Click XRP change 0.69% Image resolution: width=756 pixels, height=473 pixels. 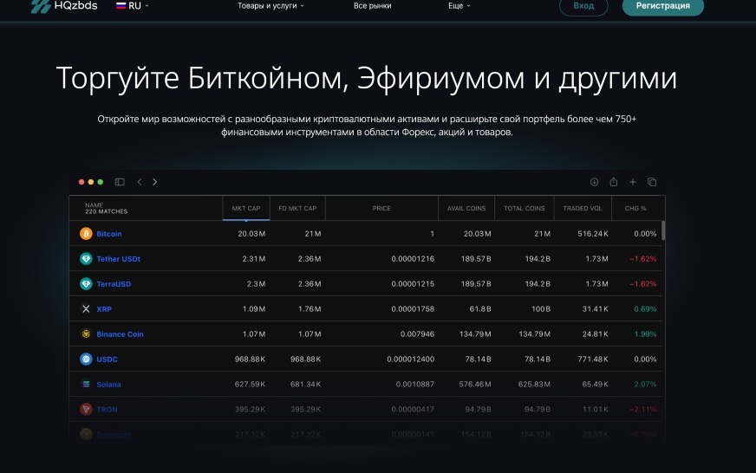click(x=645, y=308)
